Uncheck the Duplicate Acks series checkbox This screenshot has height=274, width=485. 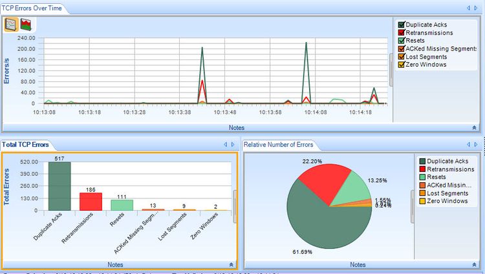pos(402,25)
